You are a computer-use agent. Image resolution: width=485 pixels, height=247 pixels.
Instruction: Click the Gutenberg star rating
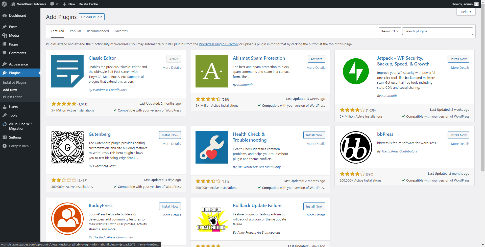tap(64, 180)
